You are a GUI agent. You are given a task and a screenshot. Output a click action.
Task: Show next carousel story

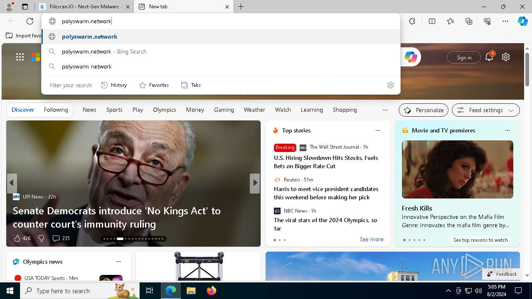point(255,183)
